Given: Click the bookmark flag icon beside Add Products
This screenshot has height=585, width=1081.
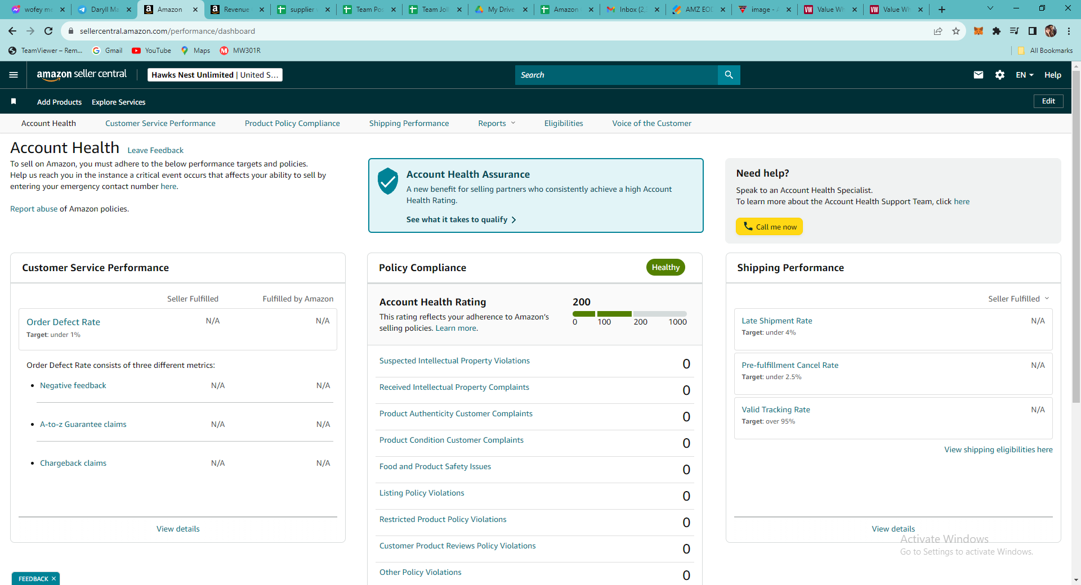Looking at the screenshot, I should (x=14, y=101).
